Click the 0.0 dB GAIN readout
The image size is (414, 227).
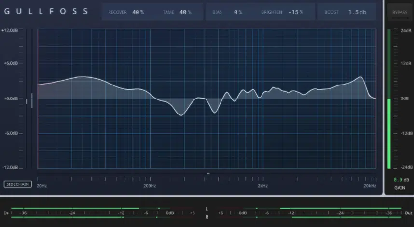tap(401, 180)
